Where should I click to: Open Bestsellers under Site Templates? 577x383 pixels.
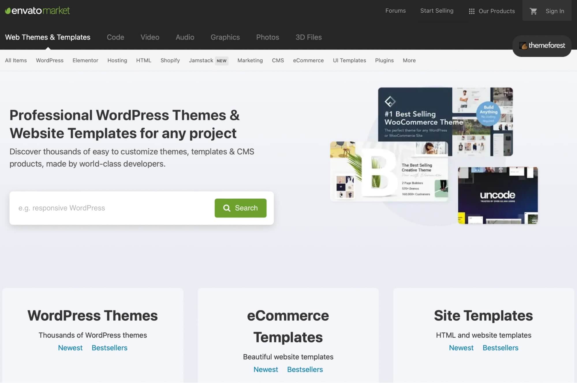500,348
